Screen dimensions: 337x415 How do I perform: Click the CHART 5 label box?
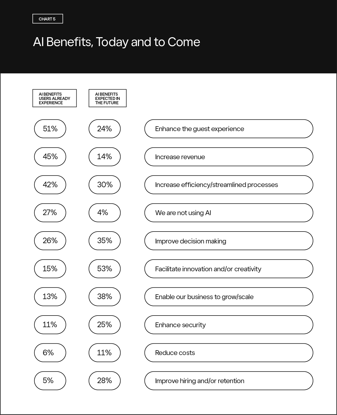tap(48, 19)
